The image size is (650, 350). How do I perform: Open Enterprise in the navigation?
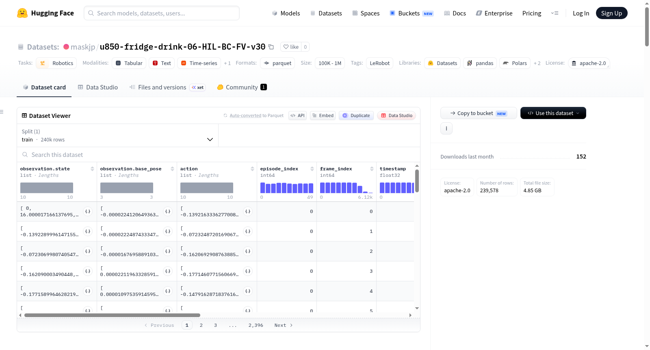coord(494,13)
